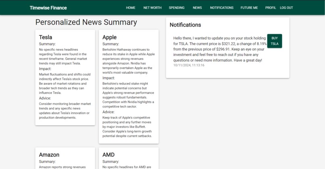
Task: Click the Notifications panel heading
Action: coord(185,25)
